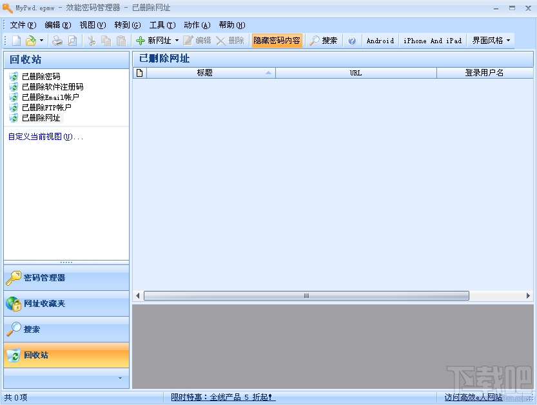Viewport: 537px width, 405px height.
Task: Click 自定义当前视图(U)... link
Action: pos(46,137)
